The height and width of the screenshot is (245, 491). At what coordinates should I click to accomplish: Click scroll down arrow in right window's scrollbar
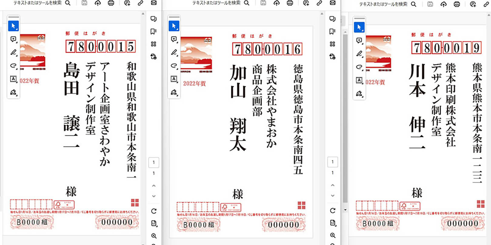(x=345, y=210)
